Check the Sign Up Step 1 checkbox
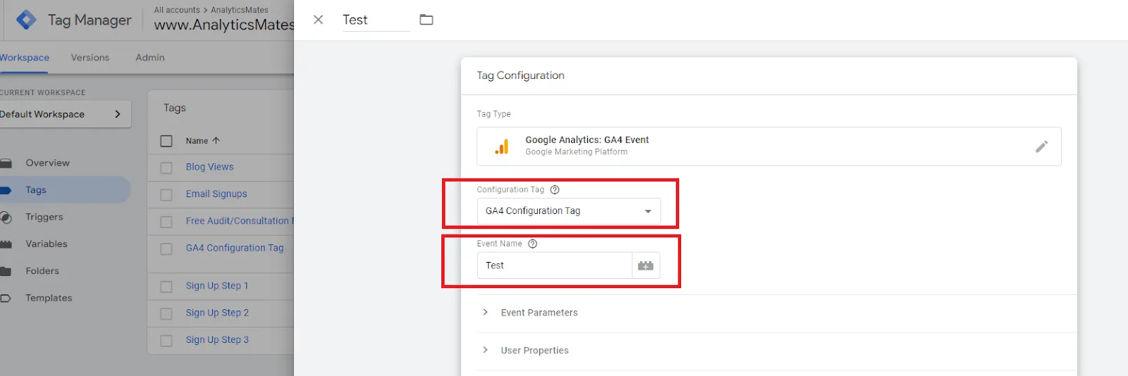The height and width of the screenshot is (376, 1128). [166, 287]
